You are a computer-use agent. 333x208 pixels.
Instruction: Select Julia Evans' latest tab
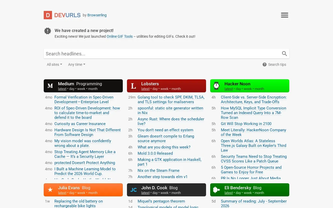click(x=62, y=193)
